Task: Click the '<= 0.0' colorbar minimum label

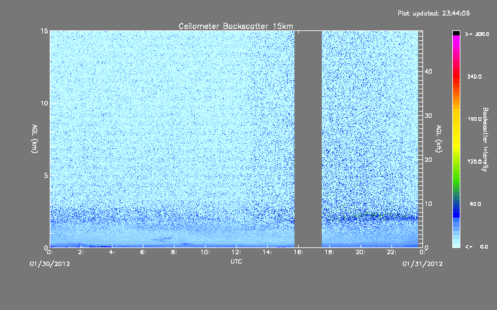Action: click(476, 247)
